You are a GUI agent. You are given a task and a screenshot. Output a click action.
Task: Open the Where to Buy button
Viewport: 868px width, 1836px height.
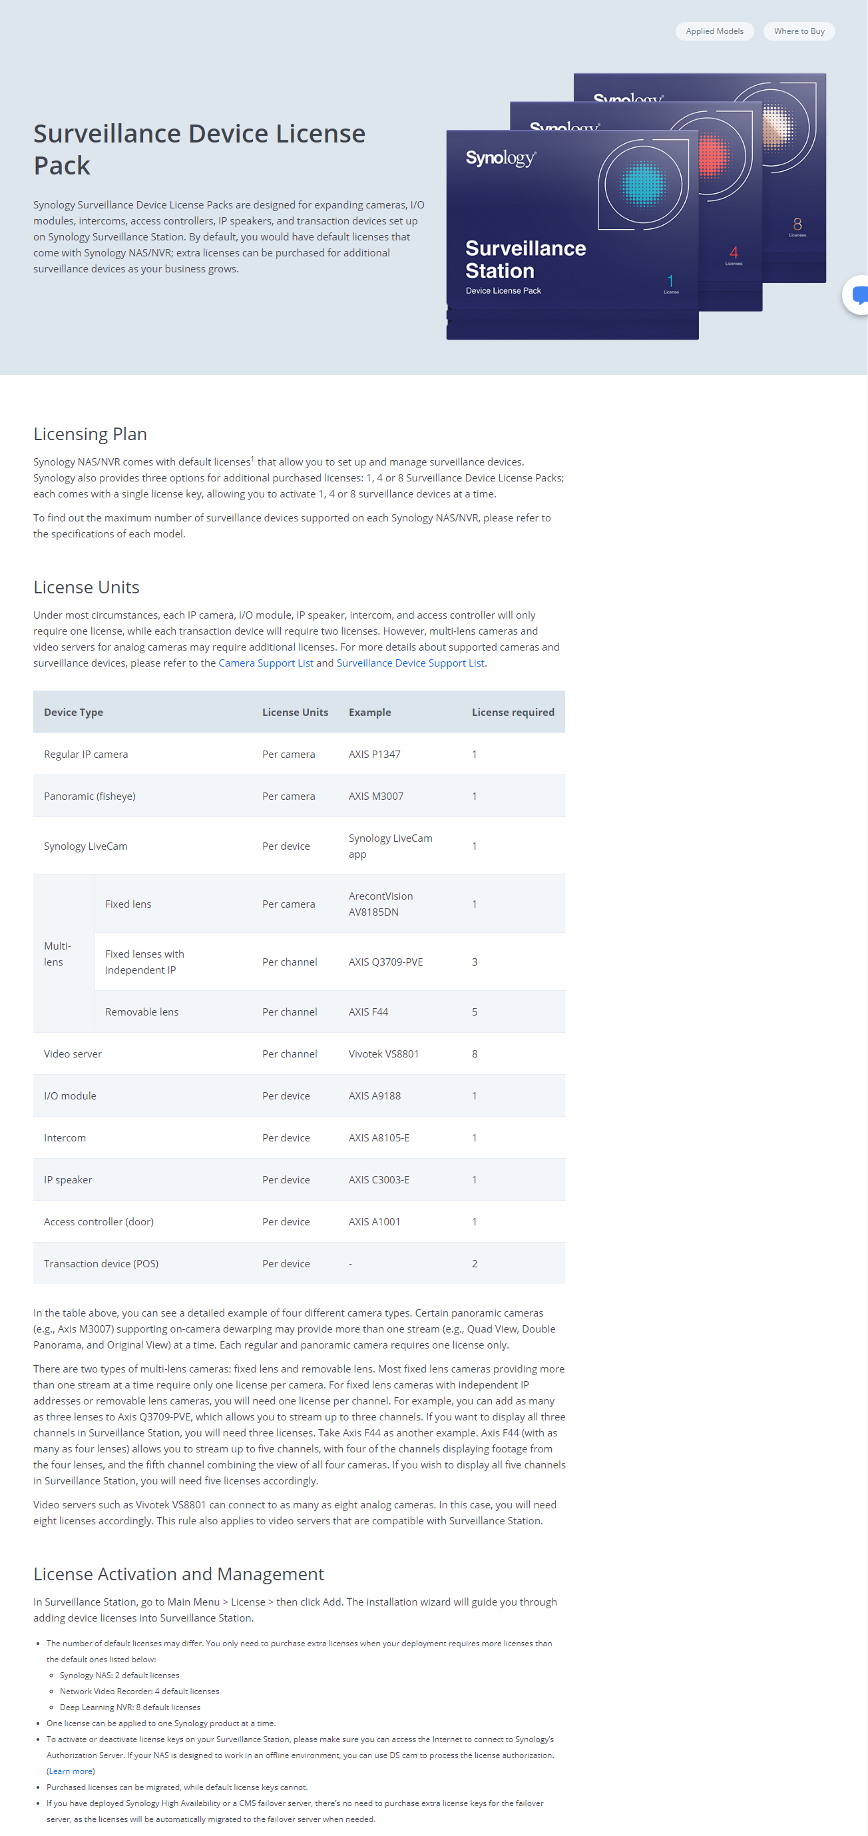click(798, 31)
